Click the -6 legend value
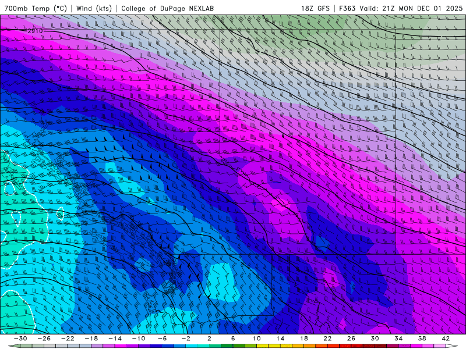Viewport: 466px width, 349px height. click(163, 339)
